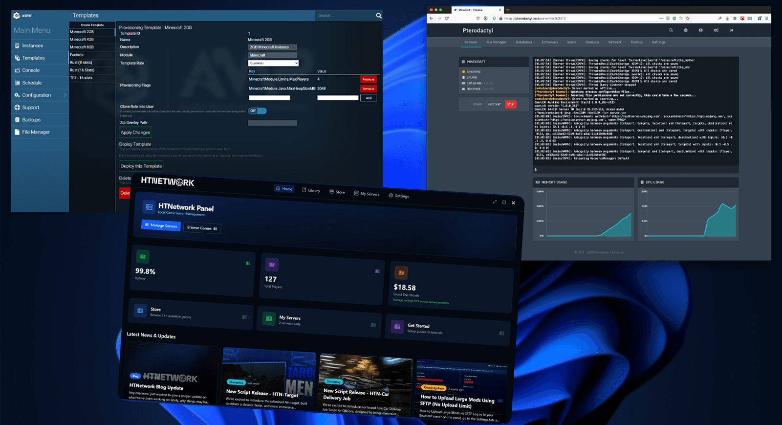Switch to Pterodactyl's File Manager tab
The height and width of the screenshot is (425, 782).
pos(496,42)
